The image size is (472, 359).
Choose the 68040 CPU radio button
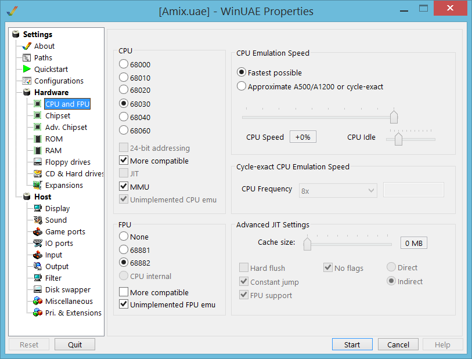tap(124, 117)
